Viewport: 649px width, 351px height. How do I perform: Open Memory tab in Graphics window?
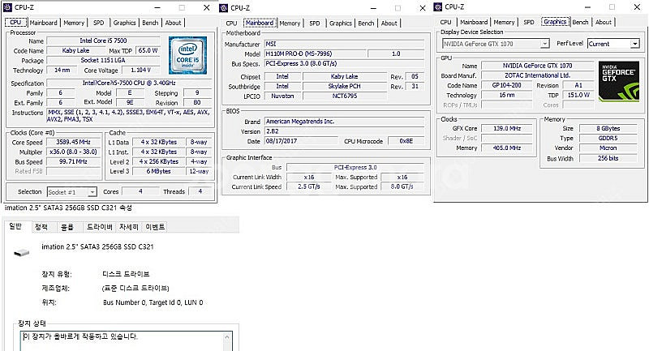point(504,22)
